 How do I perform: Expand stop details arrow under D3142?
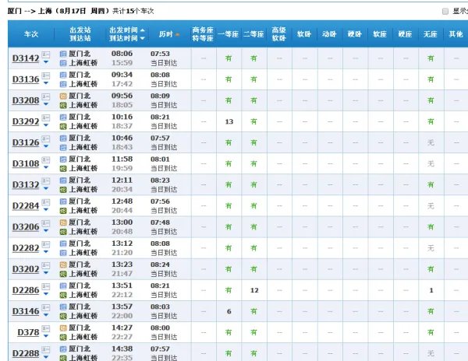point(46,62)
